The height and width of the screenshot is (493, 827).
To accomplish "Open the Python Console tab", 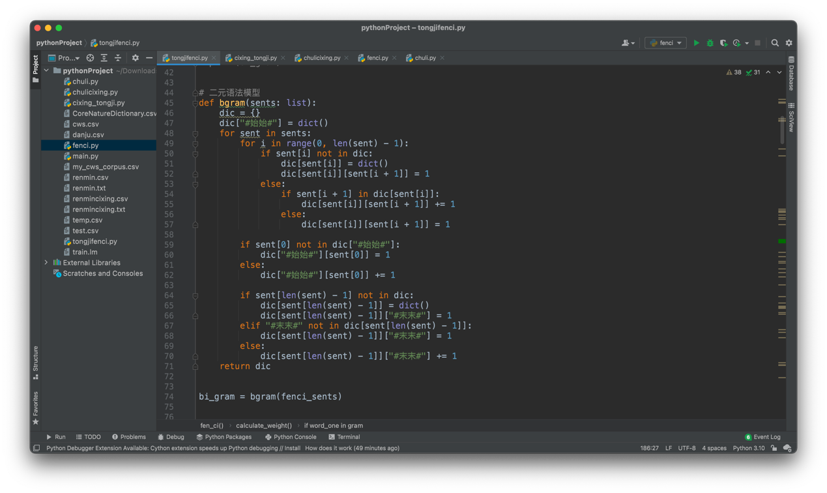I will point(291,437).
